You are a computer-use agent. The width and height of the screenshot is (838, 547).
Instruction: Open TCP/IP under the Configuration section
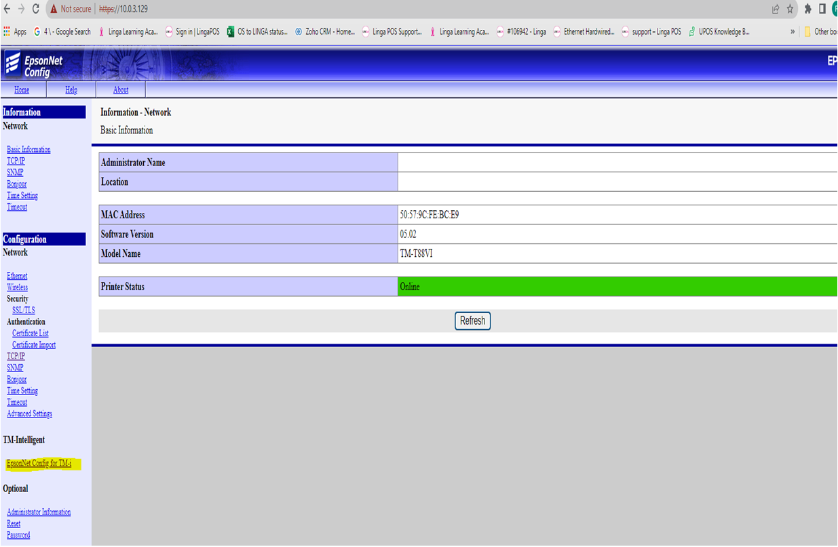16,357
